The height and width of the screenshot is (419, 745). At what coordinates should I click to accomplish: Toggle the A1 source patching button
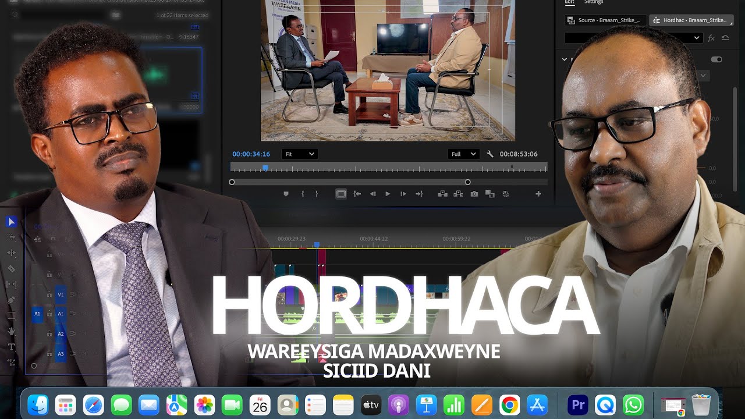click(x=37, y=314)
